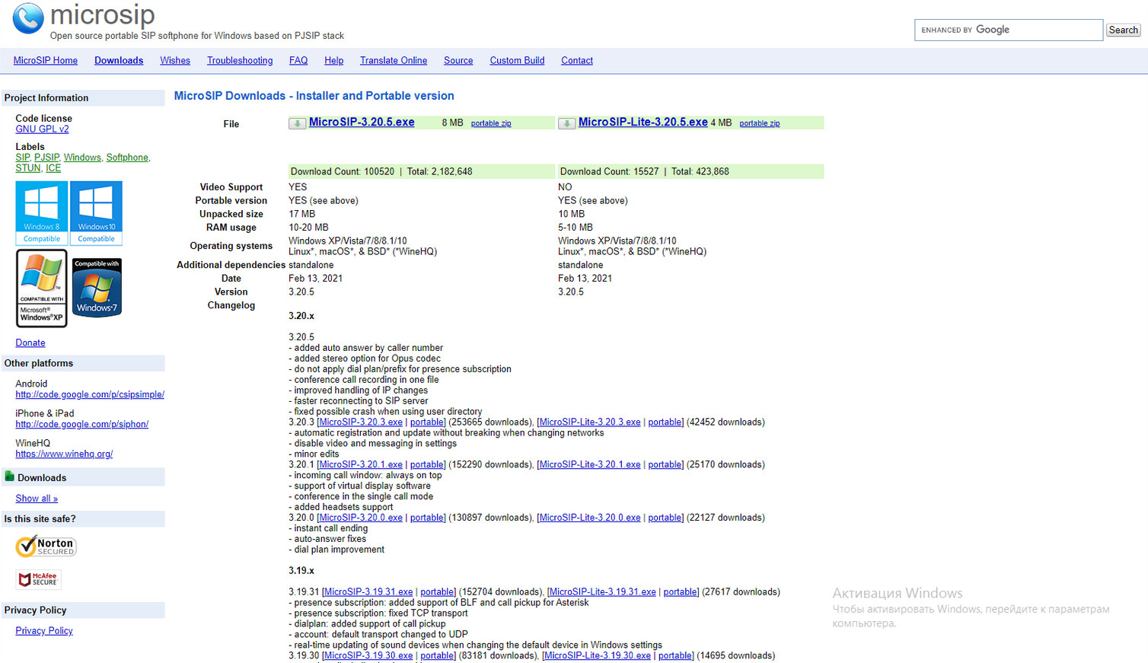Open the winehq.org link
The image size is (1148, 663).
point(64,454)
